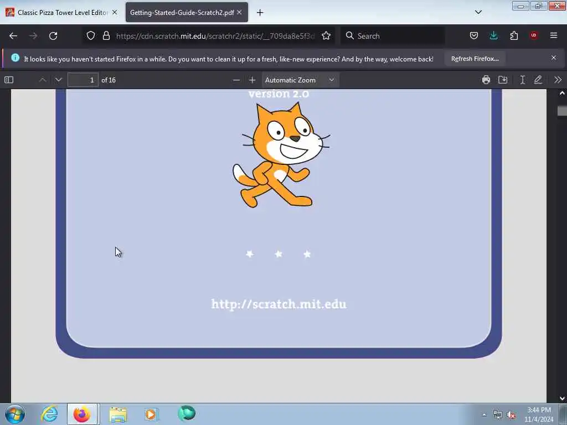The width and height of the screenshot is (567, 425).
Task: Zoom in the PDF with plus button
Action: tap(252, 80)
